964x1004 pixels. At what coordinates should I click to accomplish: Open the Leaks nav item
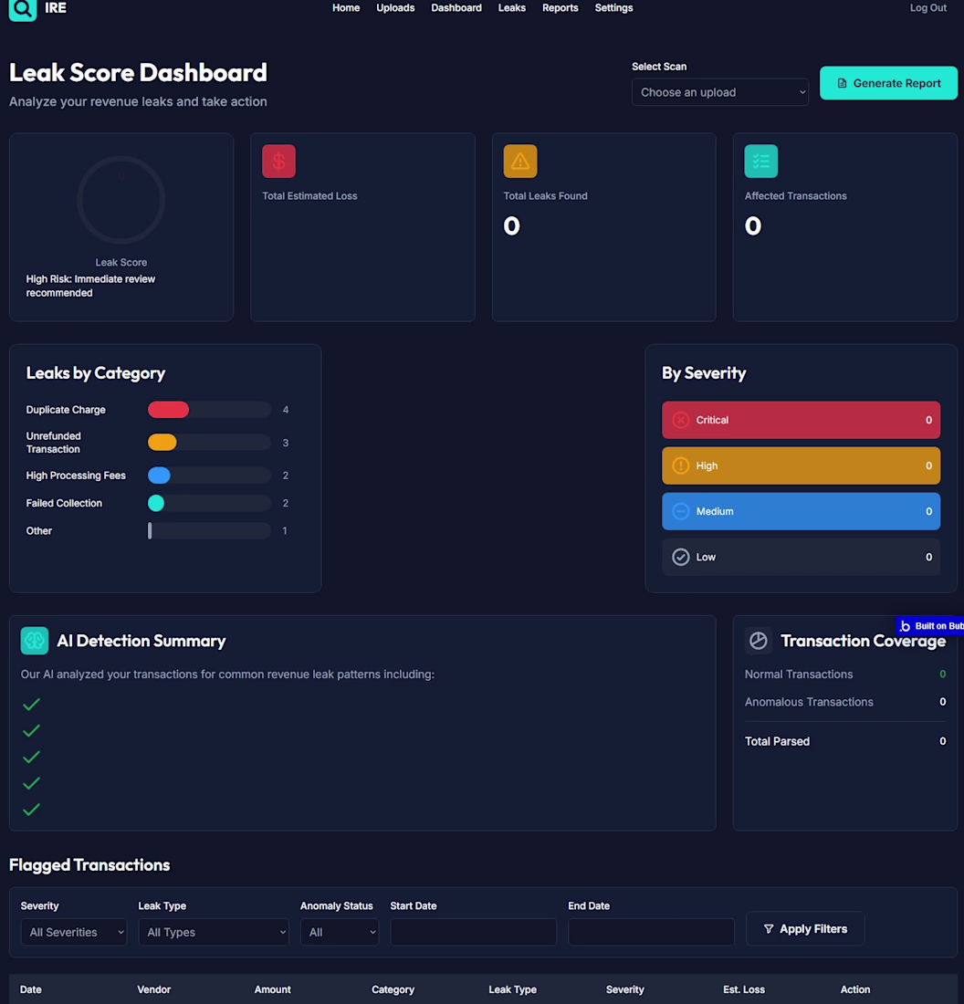click(x=512, y=7)
